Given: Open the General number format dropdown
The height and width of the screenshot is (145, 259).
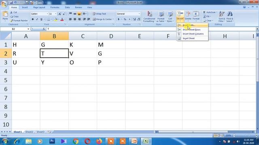Looking at the screenshot, I should (139, 14).
